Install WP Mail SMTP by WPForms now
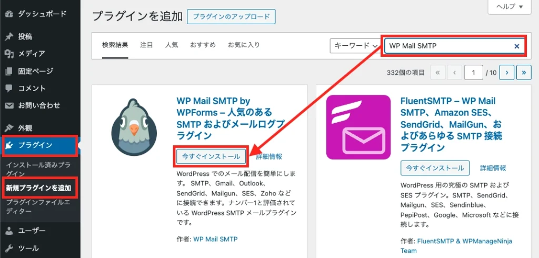539x258 pixels. tap(211, 156)
